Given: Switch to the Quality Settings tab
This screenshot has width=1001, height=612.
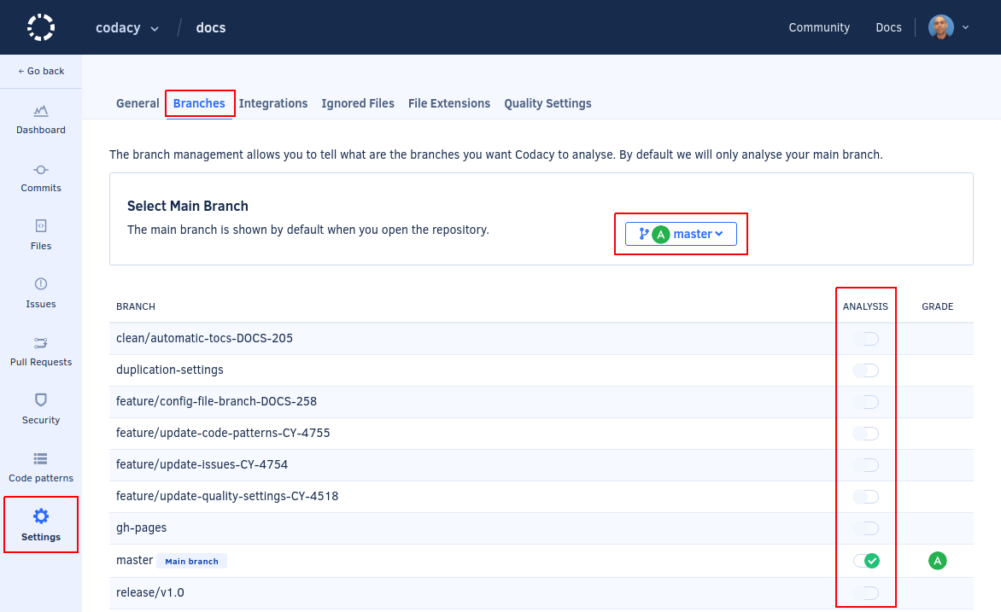Looking at the screenshot, I should pos(547,103).
